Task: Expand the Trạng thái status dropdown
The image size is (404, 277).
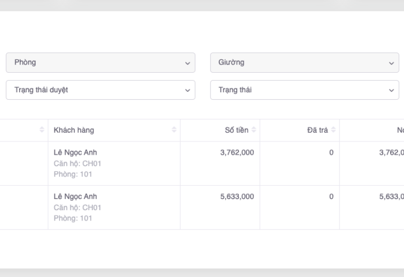Action: [304, 90]
